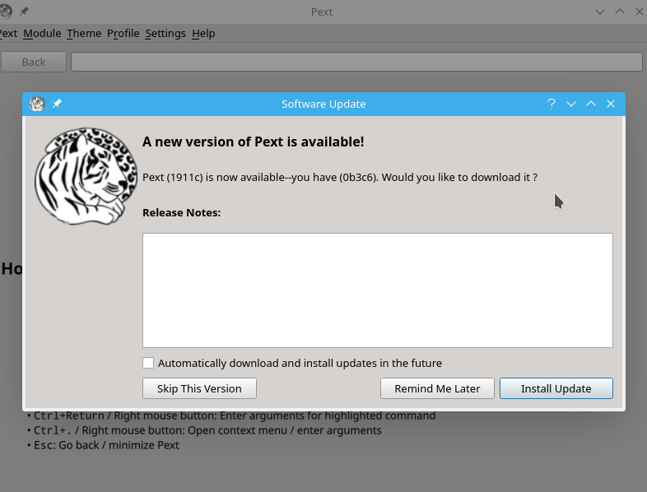Open the Theme menu in Pext window
The width and height of the screenshot is (647, 492).
(x=84, y=34)
